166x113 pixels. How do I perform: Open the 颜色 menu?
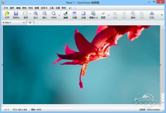pos(24,8)
